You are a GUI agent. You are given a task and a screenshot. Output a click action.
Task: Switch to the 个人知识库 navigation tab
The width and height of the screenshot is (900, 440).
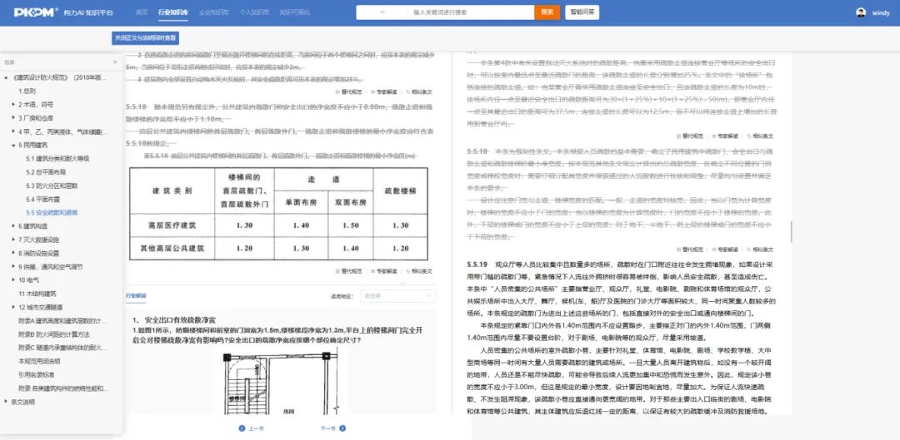point(253,12)
